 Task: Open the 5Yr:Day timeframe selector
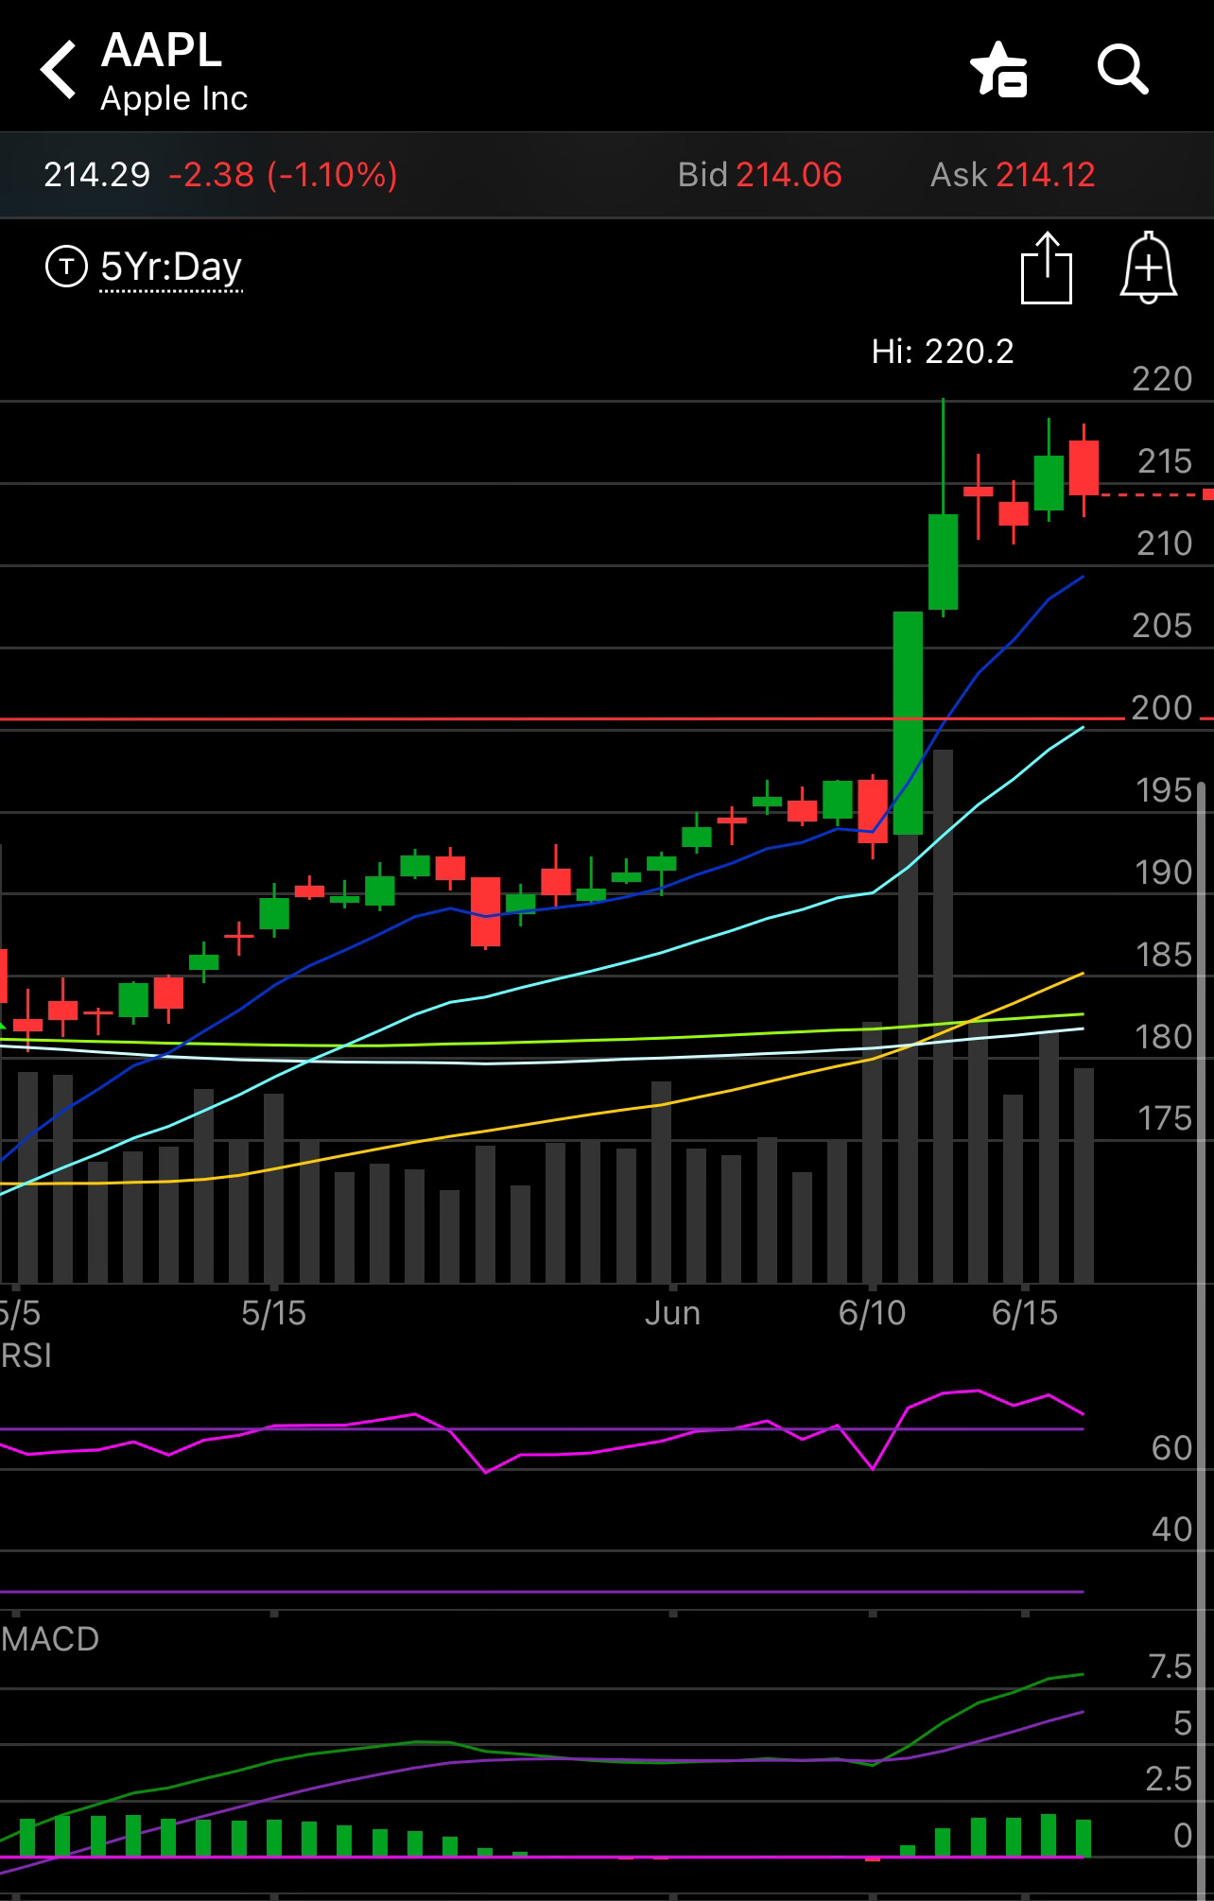tap(171, 268)
